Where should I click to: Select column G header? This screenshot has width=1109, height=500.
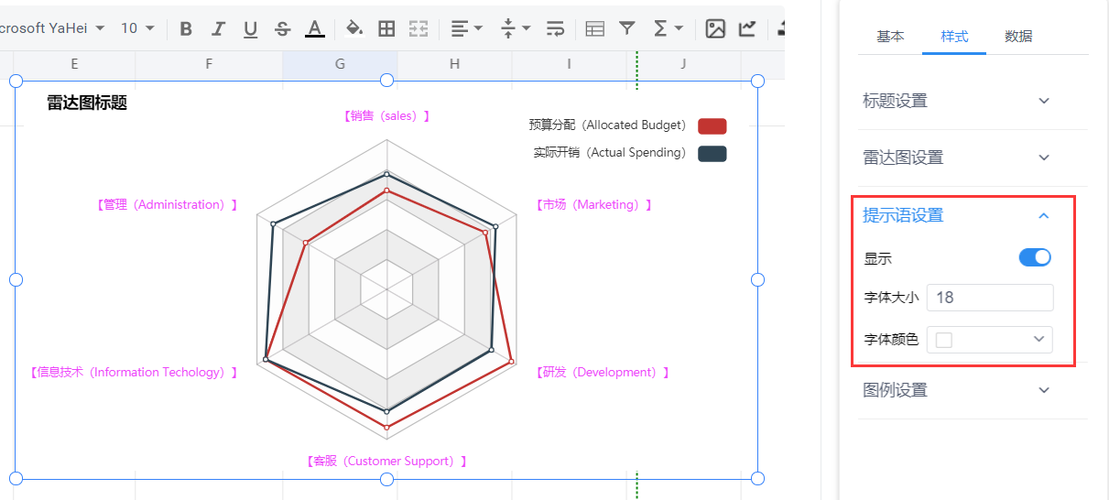(x=340, y=64)
